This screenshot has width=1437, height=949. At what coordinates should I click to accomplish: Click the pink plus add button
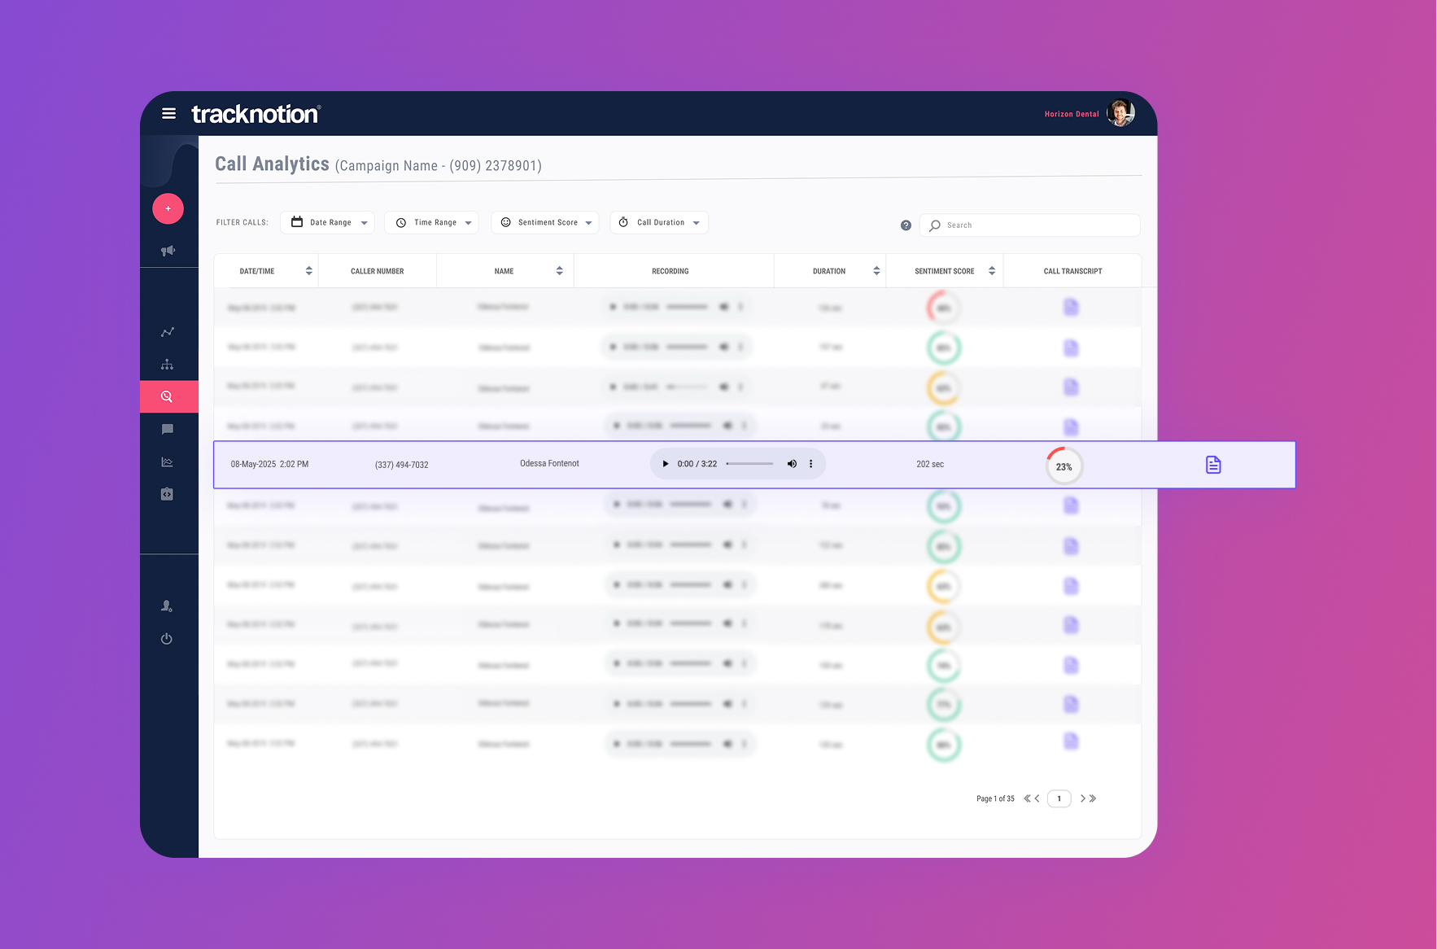tap(168, 209)
